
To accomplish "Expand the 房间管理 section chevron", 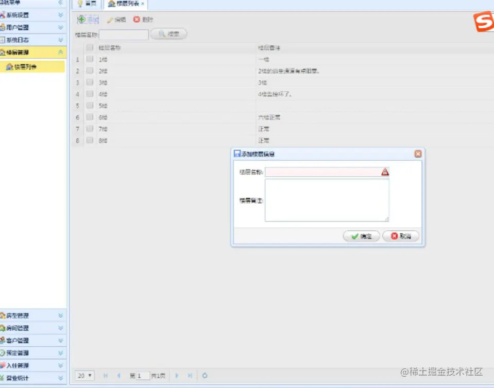I will point(60,328).
